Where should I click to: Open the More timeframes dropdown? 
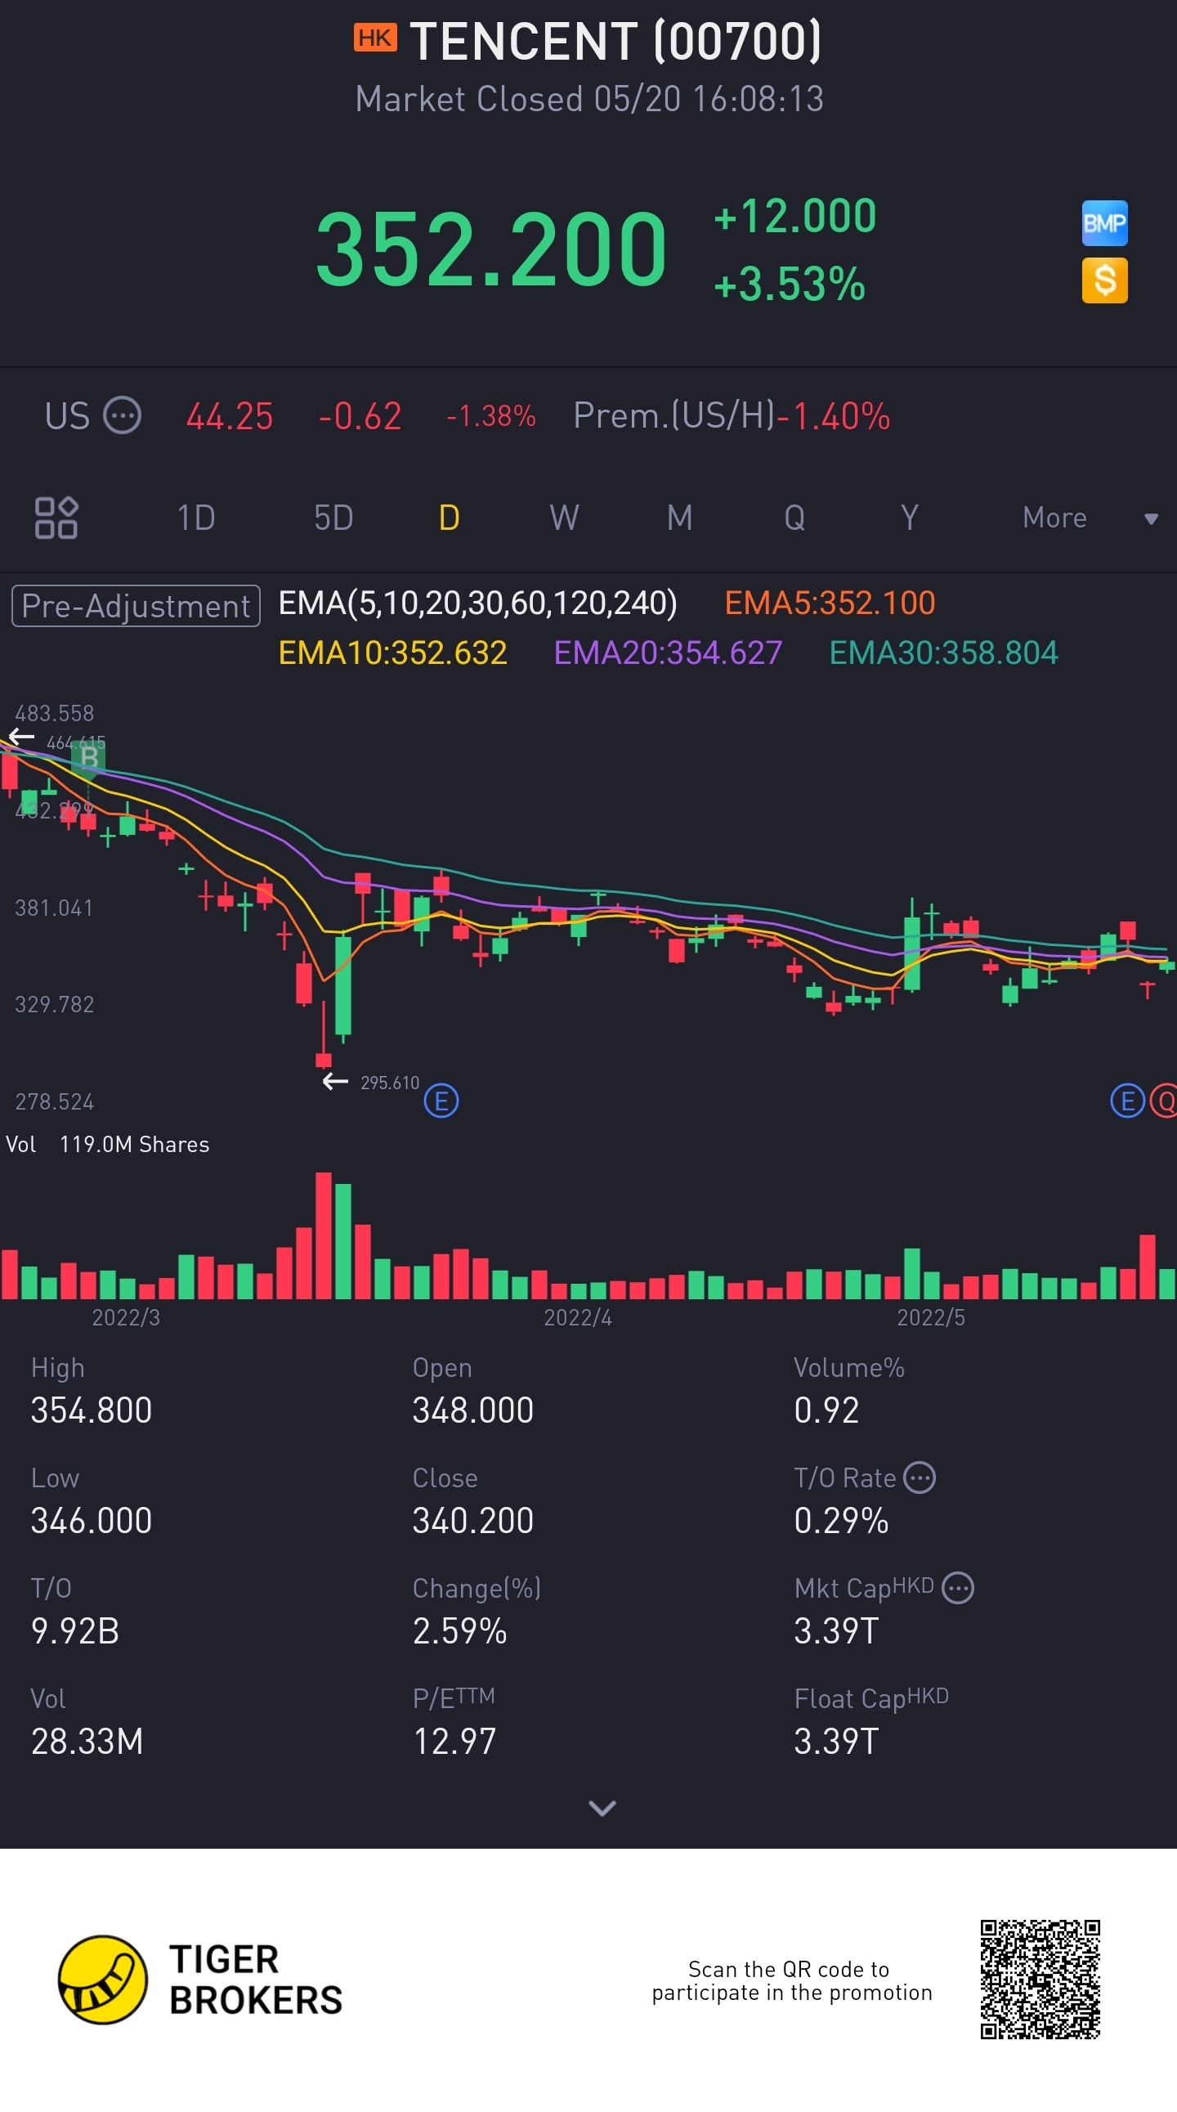pyautogui.click(x=1090, y=518)
